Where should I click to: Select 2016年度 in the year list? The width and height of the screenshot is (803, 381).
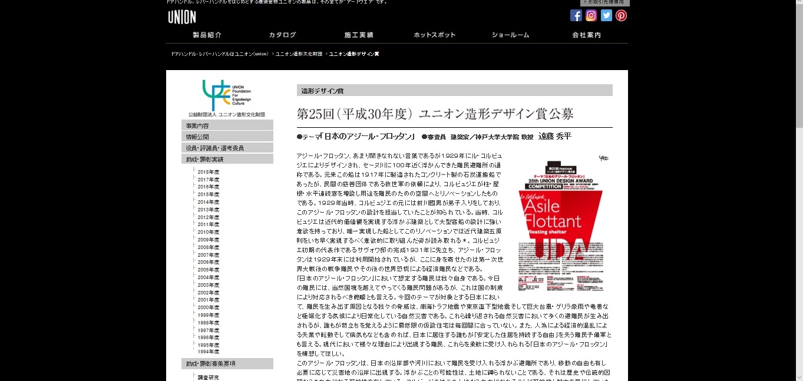(x=209, y=187)
